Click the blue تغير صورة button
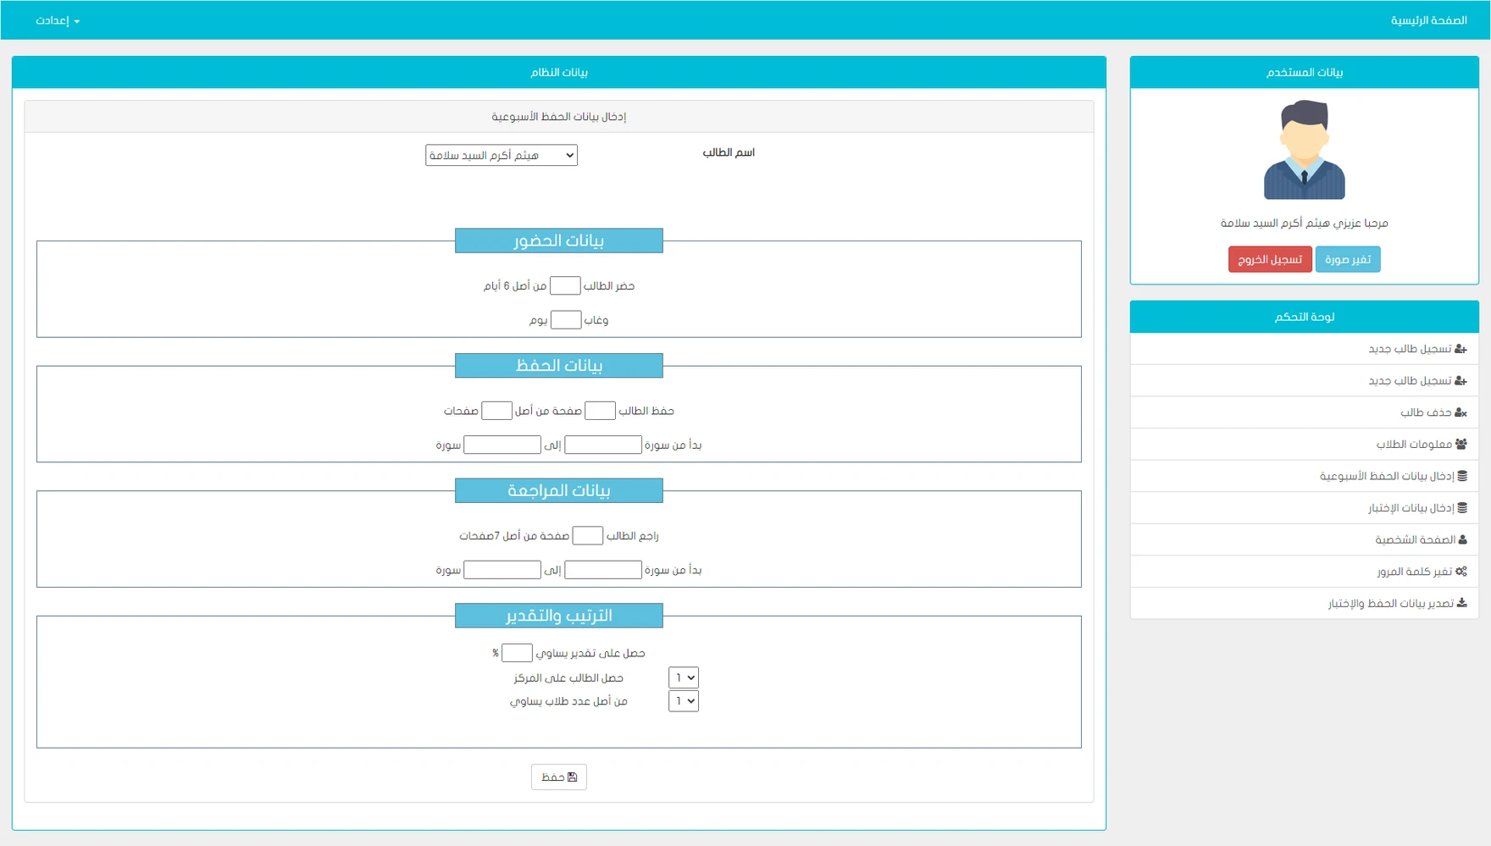The height and width of the screenshot is (846, 1491). [1348, 259]
